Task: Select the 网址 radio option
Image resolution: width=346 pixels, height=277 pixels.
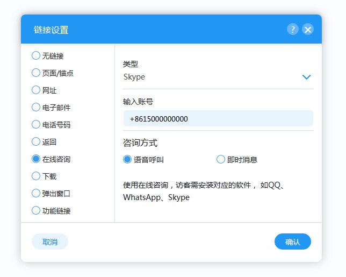Action: pyautogui.click(x=36, y=90)
